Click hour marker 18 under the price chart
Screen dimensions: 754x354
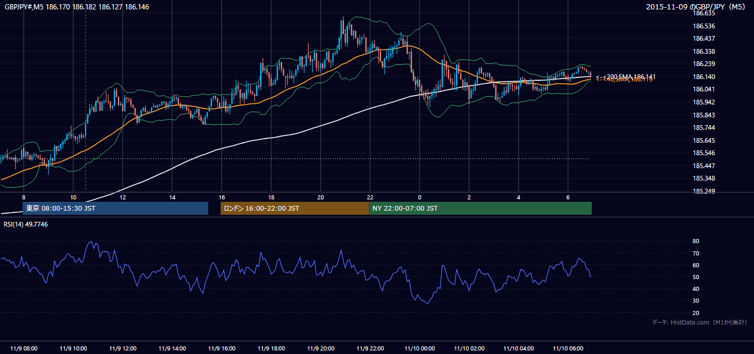pos(271,197)
